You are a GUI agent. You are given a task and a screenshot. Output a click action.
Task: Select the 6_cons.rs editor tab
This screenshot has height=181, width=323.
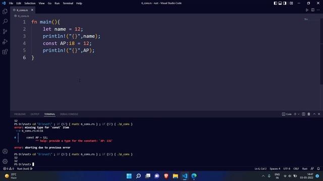click(22, 10)
